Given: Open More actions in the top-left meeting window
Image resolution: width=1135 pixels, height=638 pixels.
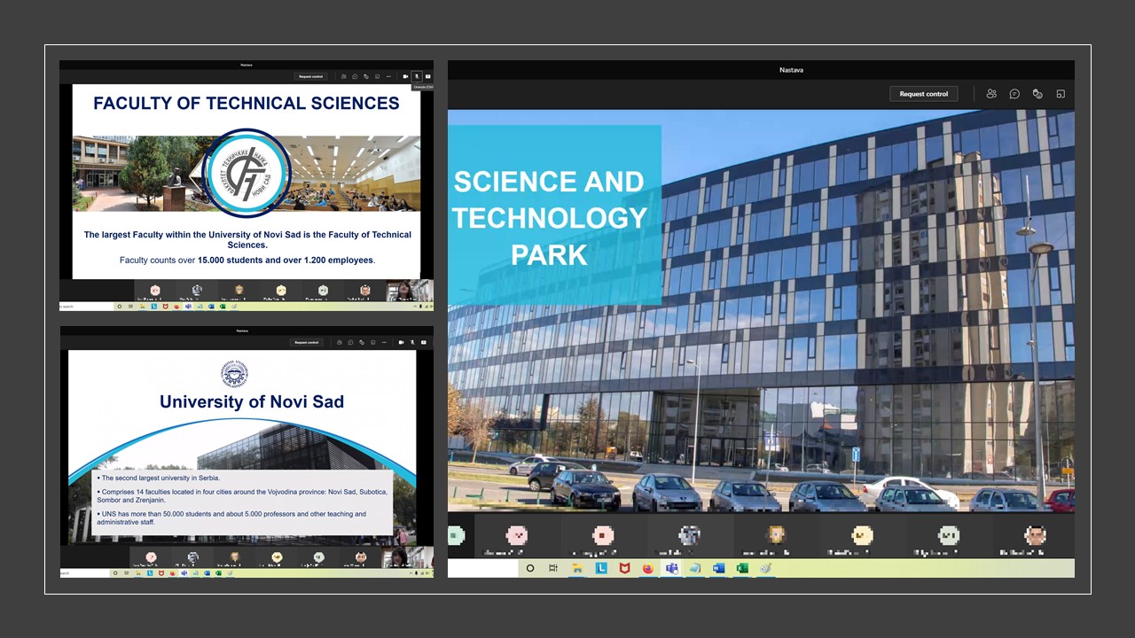Looking at the screenshot, I should 388,77.
